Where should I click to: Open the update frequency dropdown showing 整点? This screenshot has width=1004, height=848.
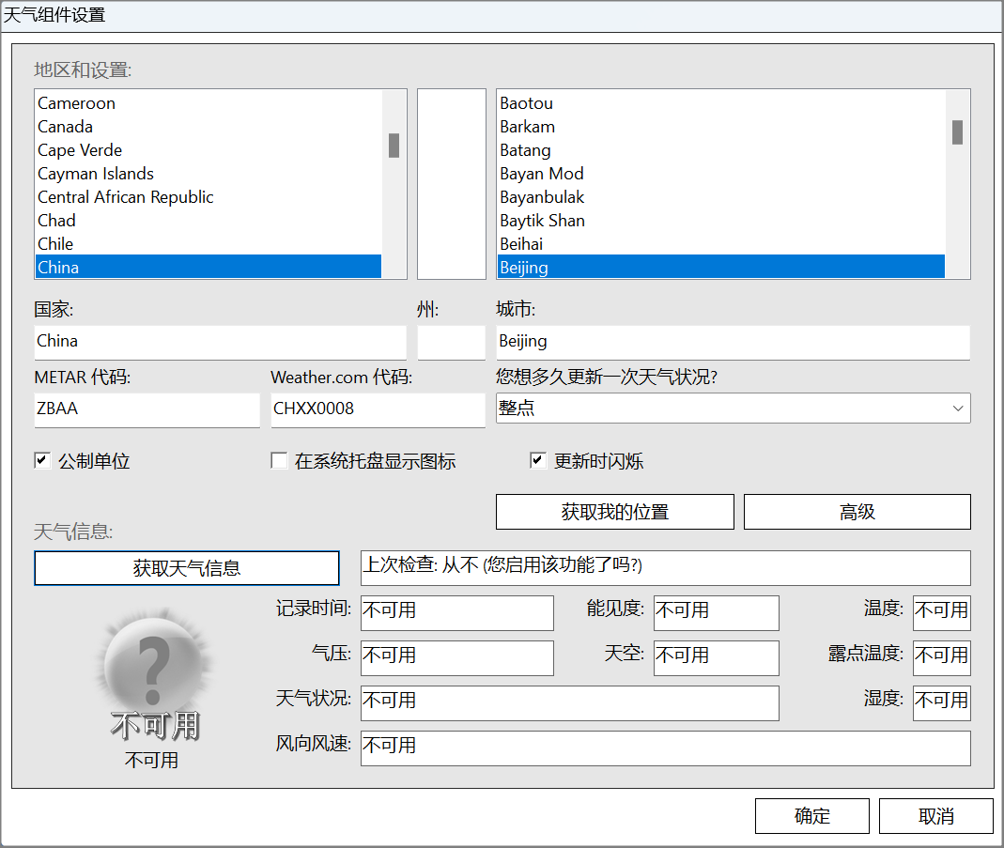pos(733,409)
